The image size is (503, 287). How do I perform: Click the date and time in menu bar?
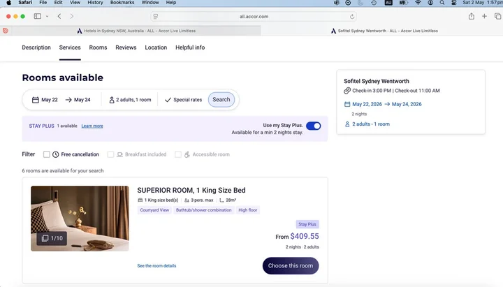click(x=483, y=3)
